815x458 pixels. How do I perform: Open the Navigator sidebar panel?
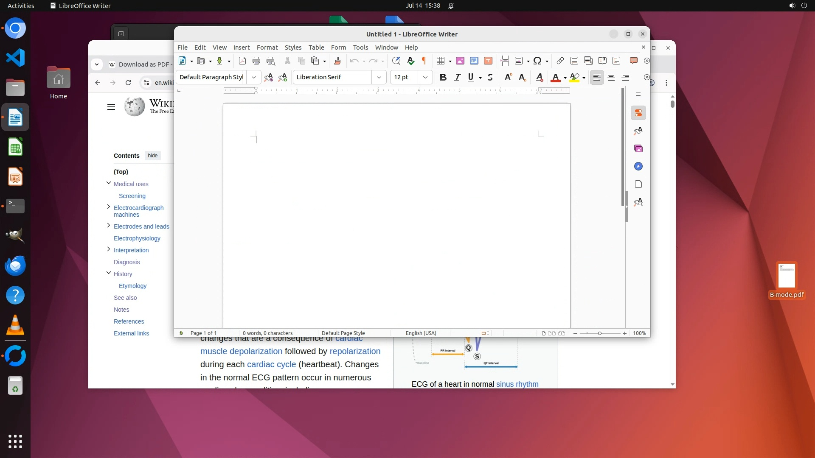point(638,167)
